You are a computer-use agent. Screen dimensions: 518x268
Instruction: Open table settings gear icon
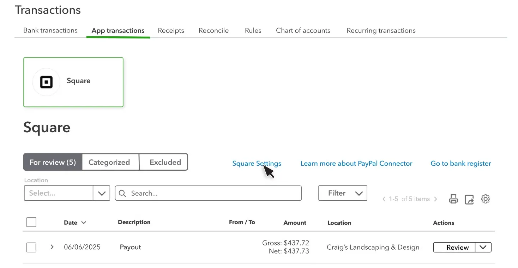coord(486,199)
